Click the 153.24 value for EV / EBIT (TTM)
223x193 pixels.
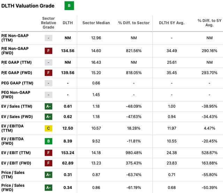(68, 154)
